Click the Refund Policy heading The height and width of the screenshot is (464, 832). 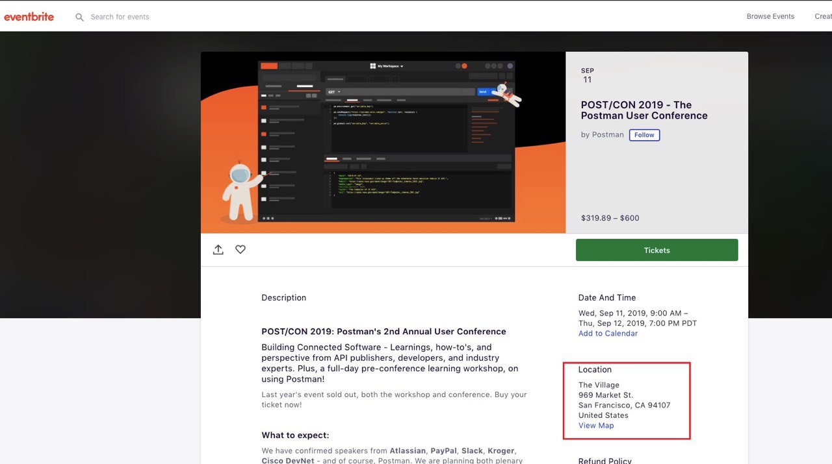click(x=604, y=460)
